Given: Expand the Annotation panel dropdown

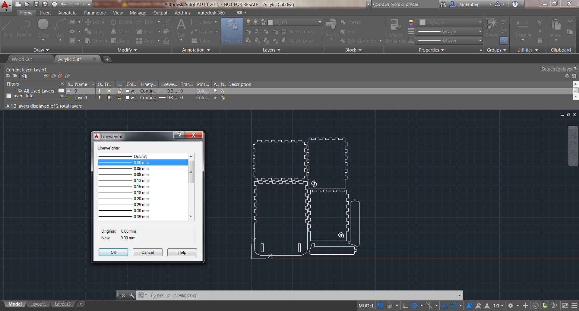Looking at the screenshot, I should (x=196, y=50).
